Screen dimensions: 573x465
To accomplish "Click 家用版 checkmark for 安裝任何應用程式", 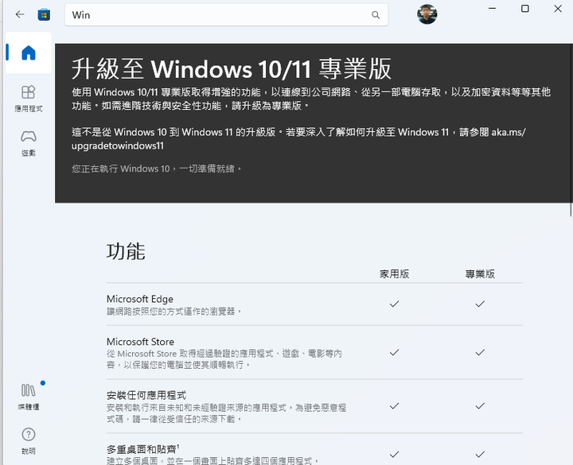I will point(394,406).
